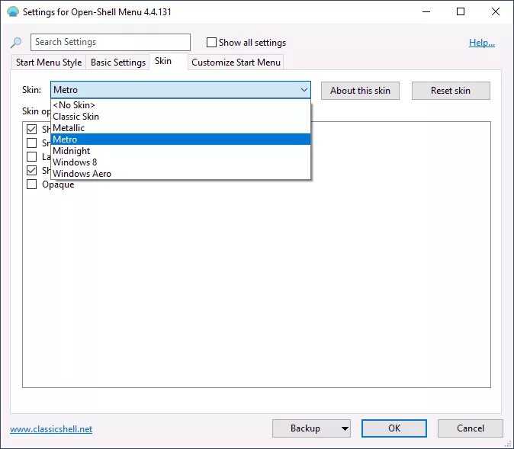
Task: Enable the Show all settings checkbox
Action: coord(211,42)
